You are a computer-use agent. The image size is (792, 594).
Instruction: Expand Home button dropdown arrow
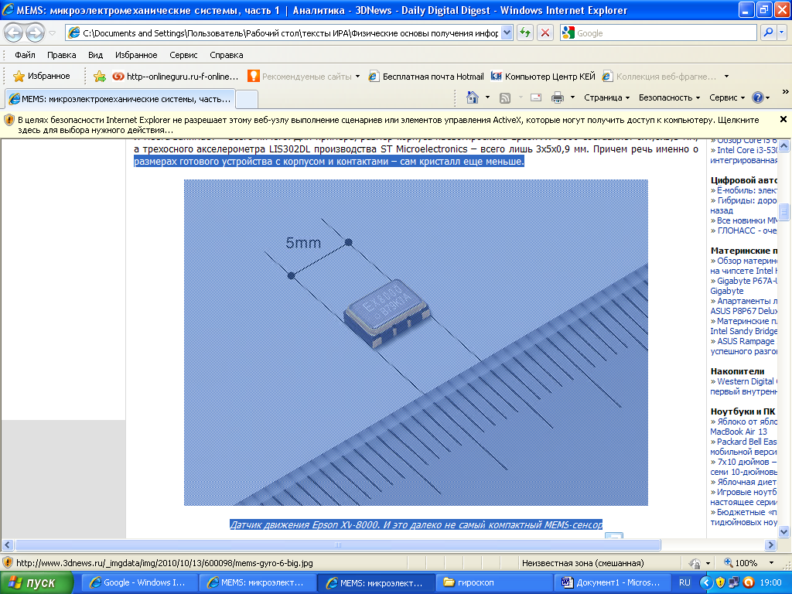pos(487,97)
